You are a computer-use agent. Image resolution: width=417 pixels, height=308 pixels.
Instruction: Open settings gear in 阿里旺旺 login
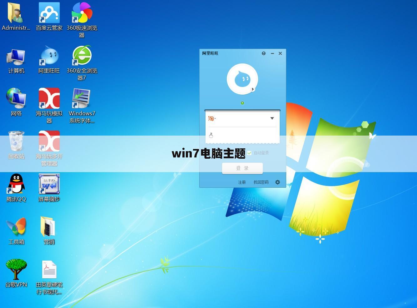[277, 182]
